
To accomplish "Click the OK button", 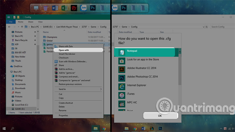I will tap(161, 116).
